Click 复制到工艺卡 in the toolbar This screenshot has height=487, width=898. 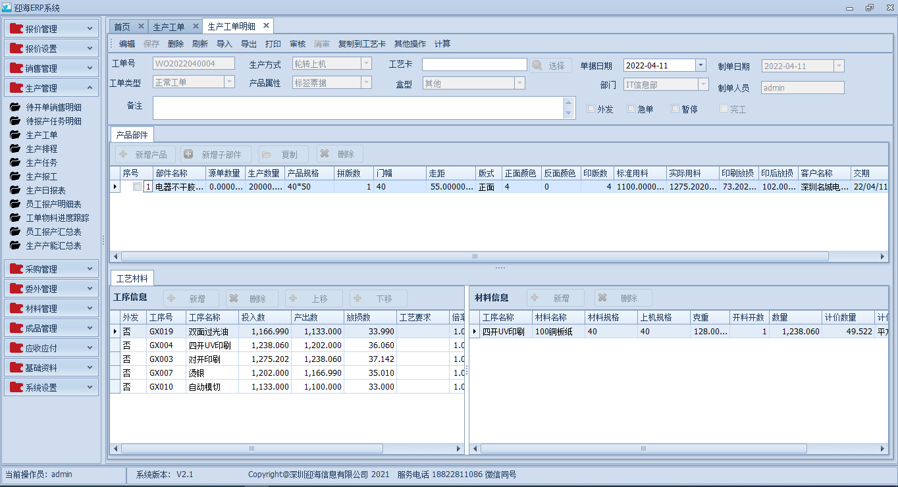tap(362, 44)
